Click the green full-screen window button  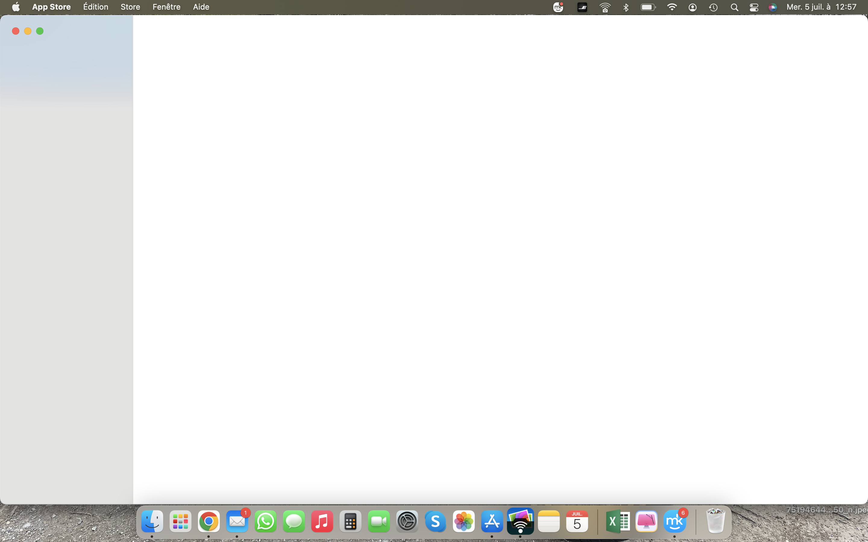pos(40,31)
